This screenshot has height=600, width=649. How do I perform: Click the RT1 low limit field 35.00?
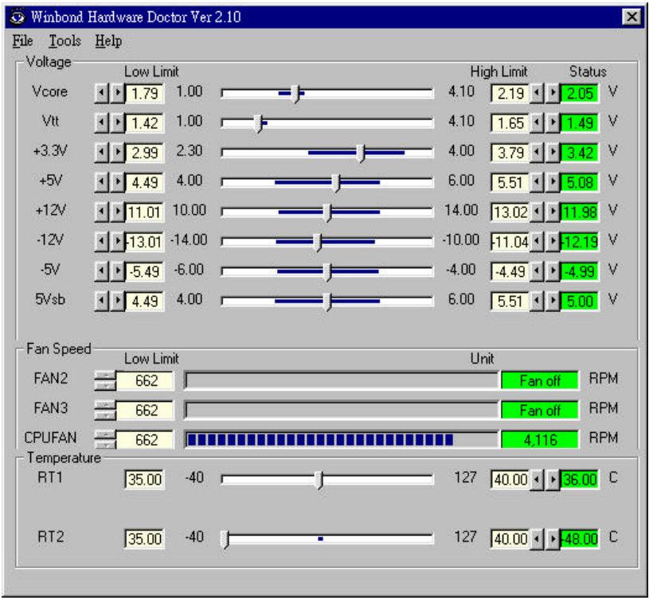point(144,480)
